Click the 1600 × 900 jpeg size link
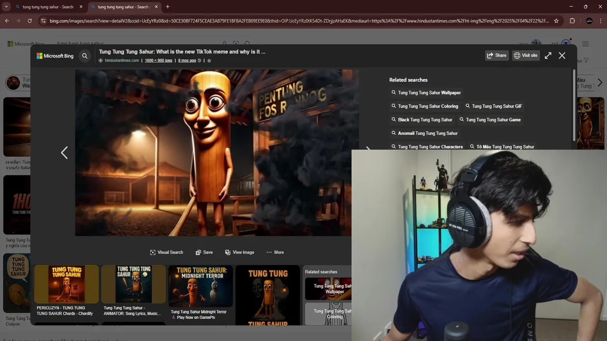This screenshot has height=341, width=607. 158,61
